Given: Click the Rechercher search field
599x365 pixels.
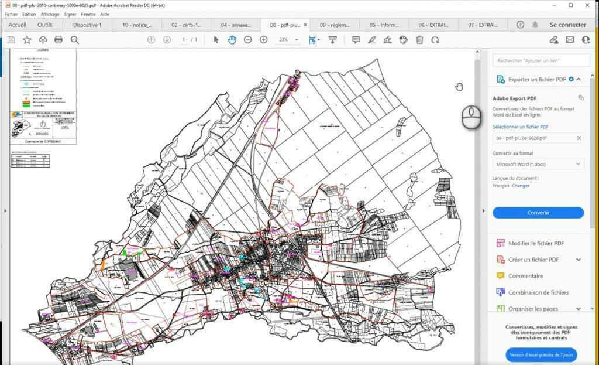Looking at the screenshot, I should click(x=541, y=60).
